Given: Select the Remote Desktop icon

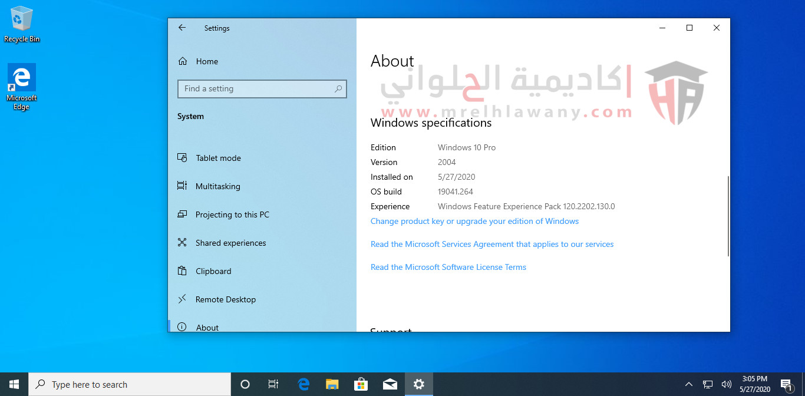Looking at the screenshot, I should point(183,299).
